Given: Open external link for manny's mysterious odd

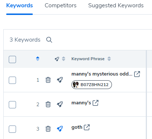Looking at the screenshot, I should pyautogui.click(x=137, y=74).
